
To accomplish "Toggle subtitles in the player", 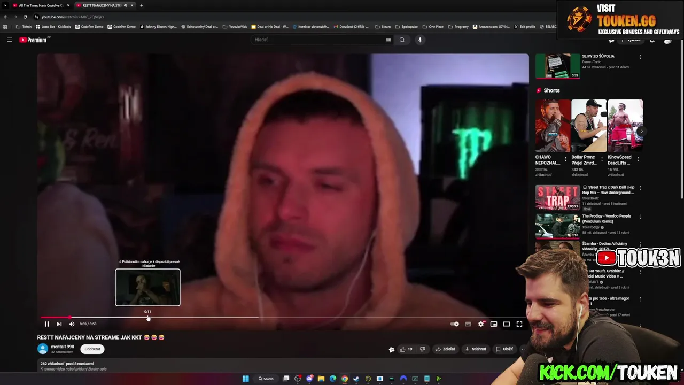I will click(468, 324).
